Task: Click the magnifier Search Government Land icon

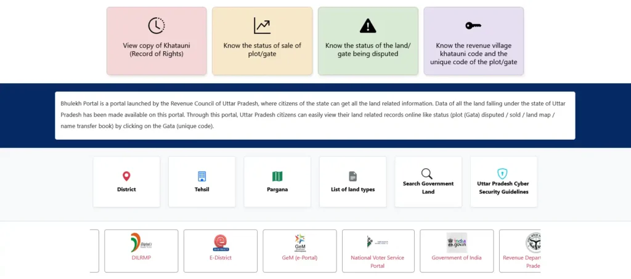Action: click(428, 173)
